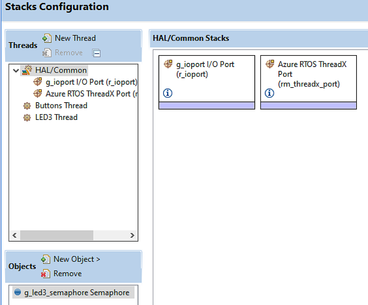Click the New Thread icon
368x305 pixels.
pos(47,38)
